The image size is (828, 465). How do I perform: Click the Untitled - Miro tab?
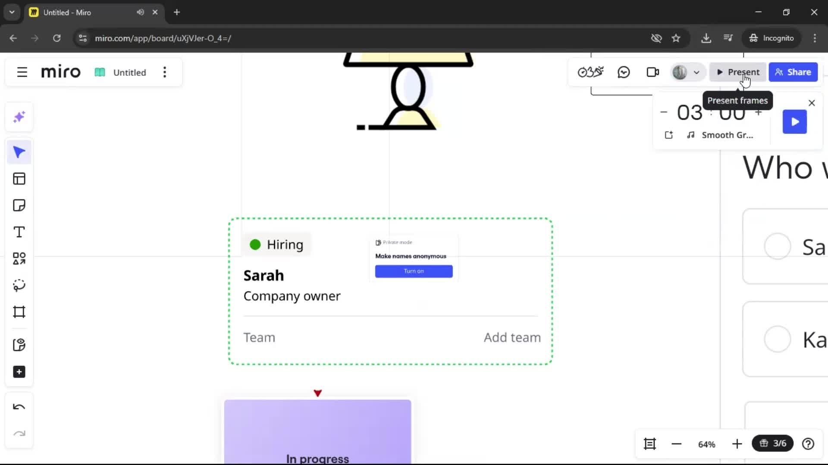pos(94,12)
